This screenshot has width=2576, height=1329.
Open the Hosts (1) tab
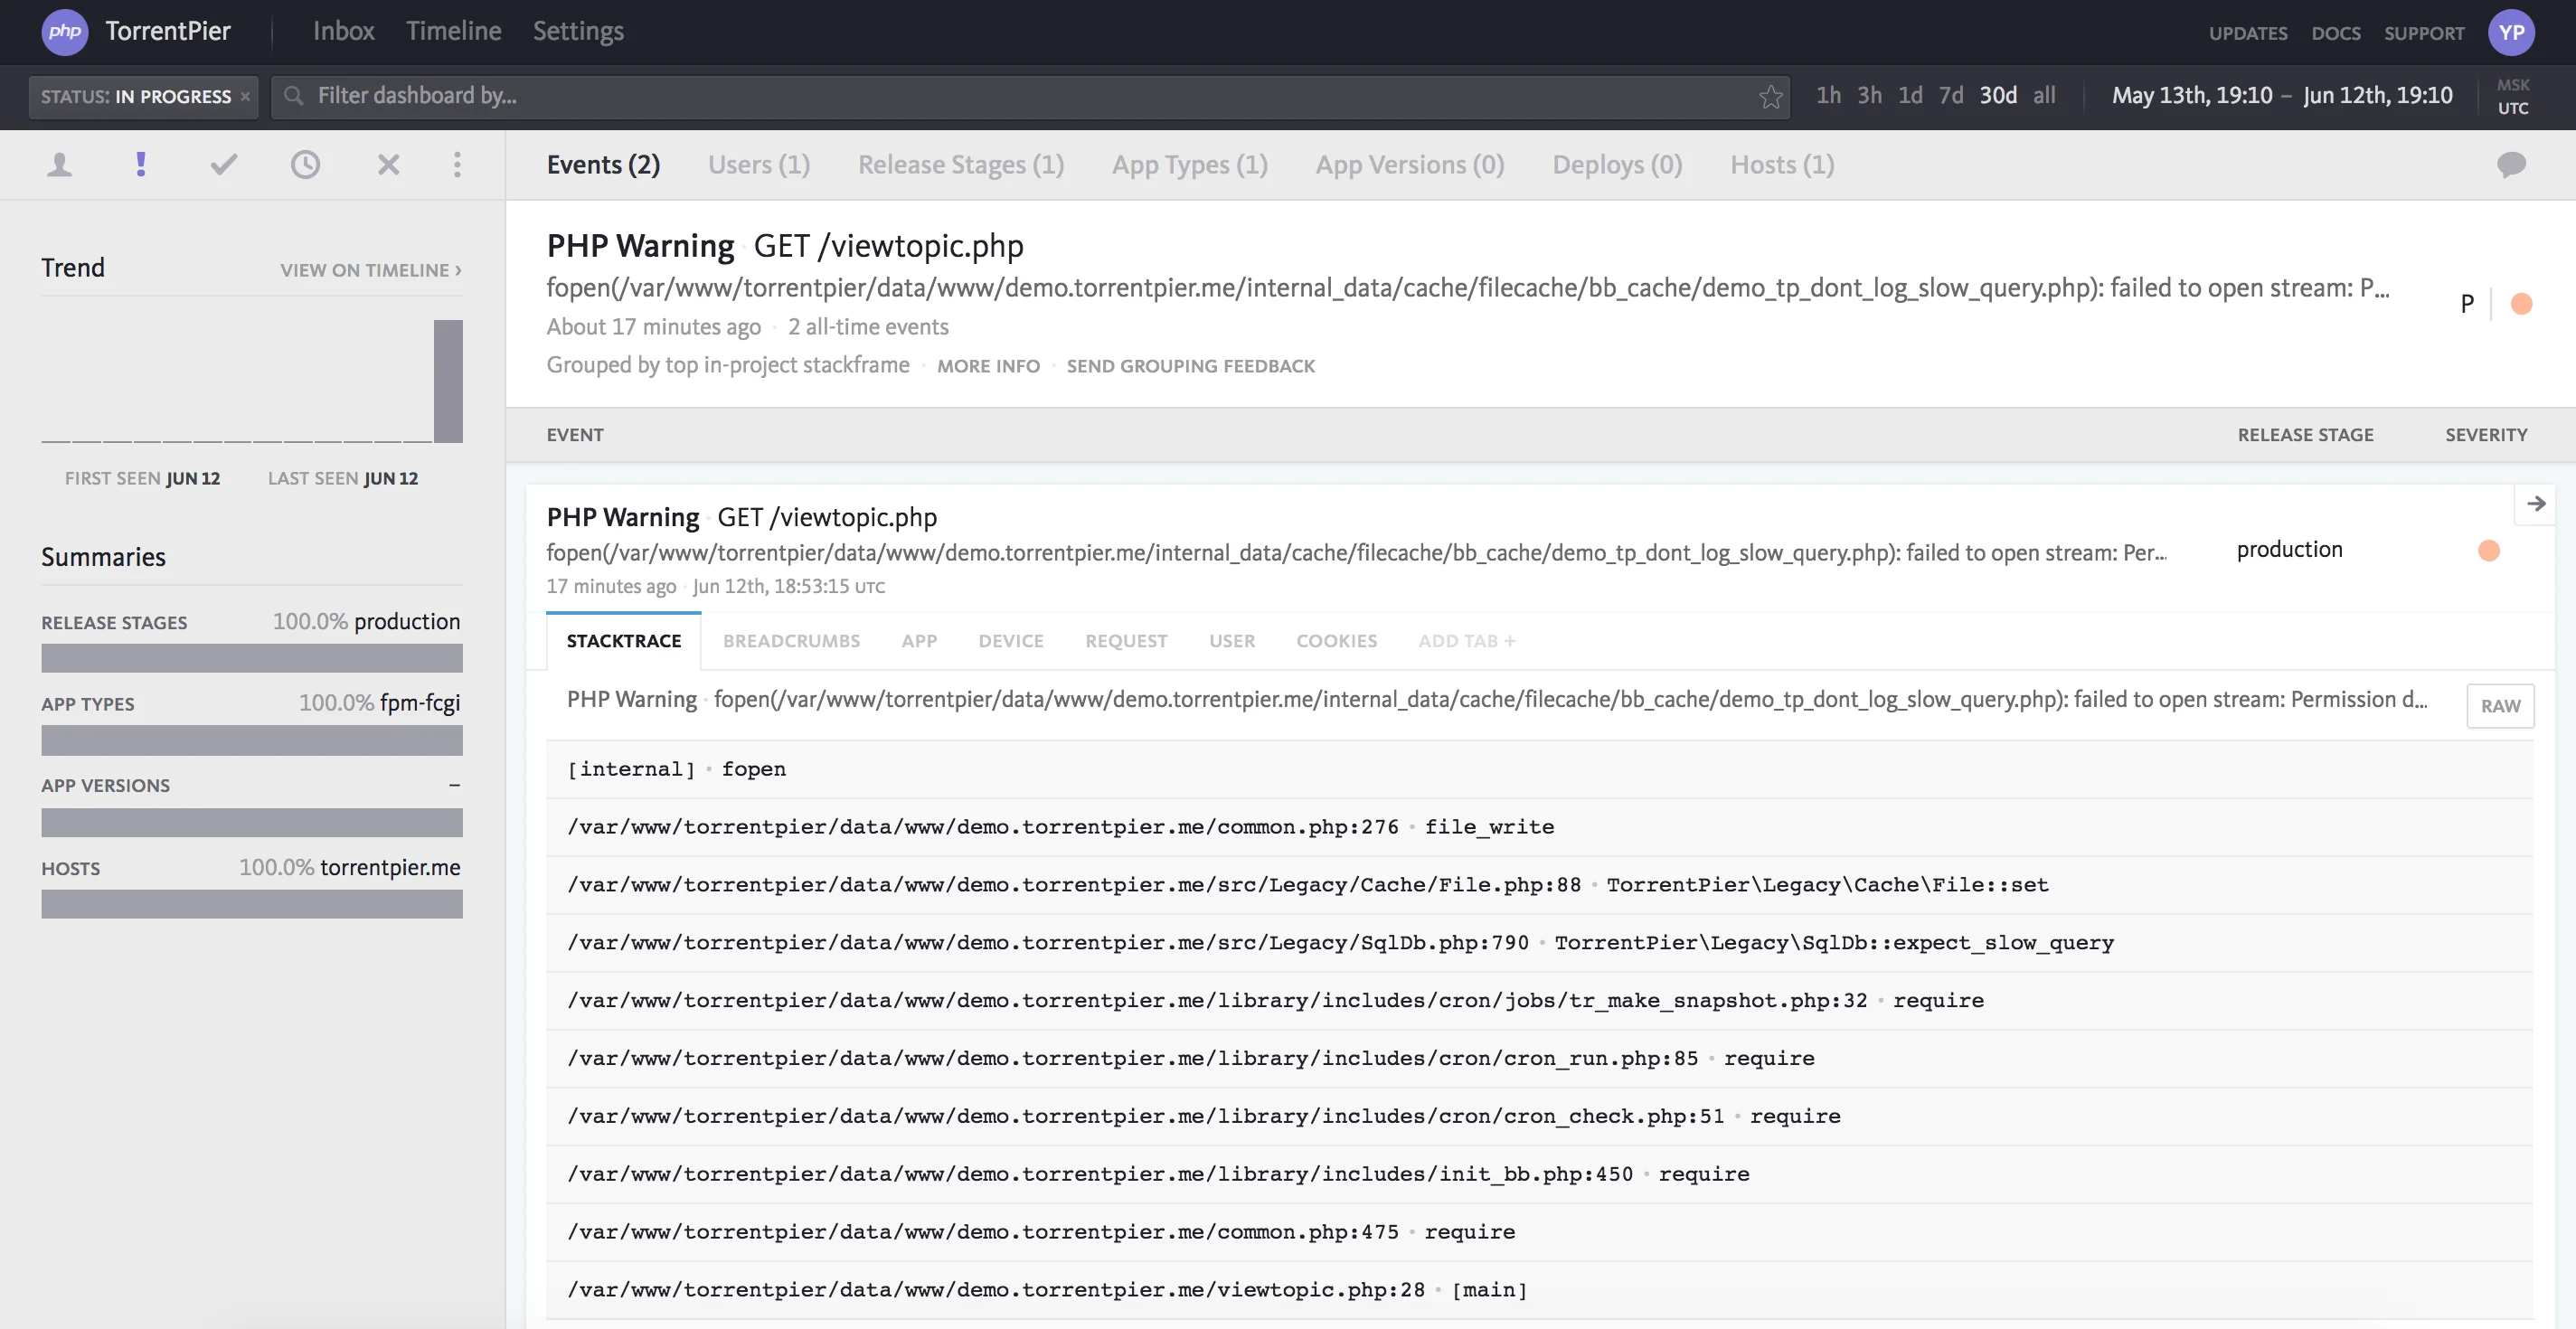(1782, 165)
